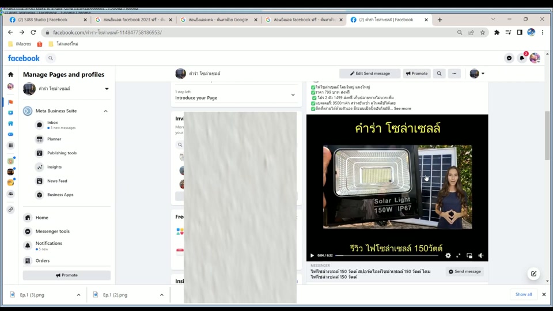Click the Facebook home icon in left rail

[10, 74]
